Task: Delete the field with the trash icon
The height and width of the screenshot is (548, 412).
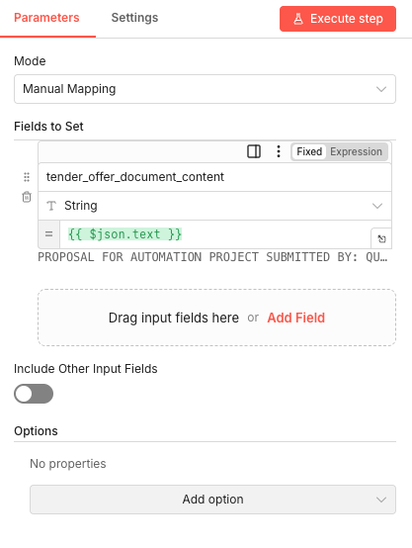Action: click(x=27, y=197)
